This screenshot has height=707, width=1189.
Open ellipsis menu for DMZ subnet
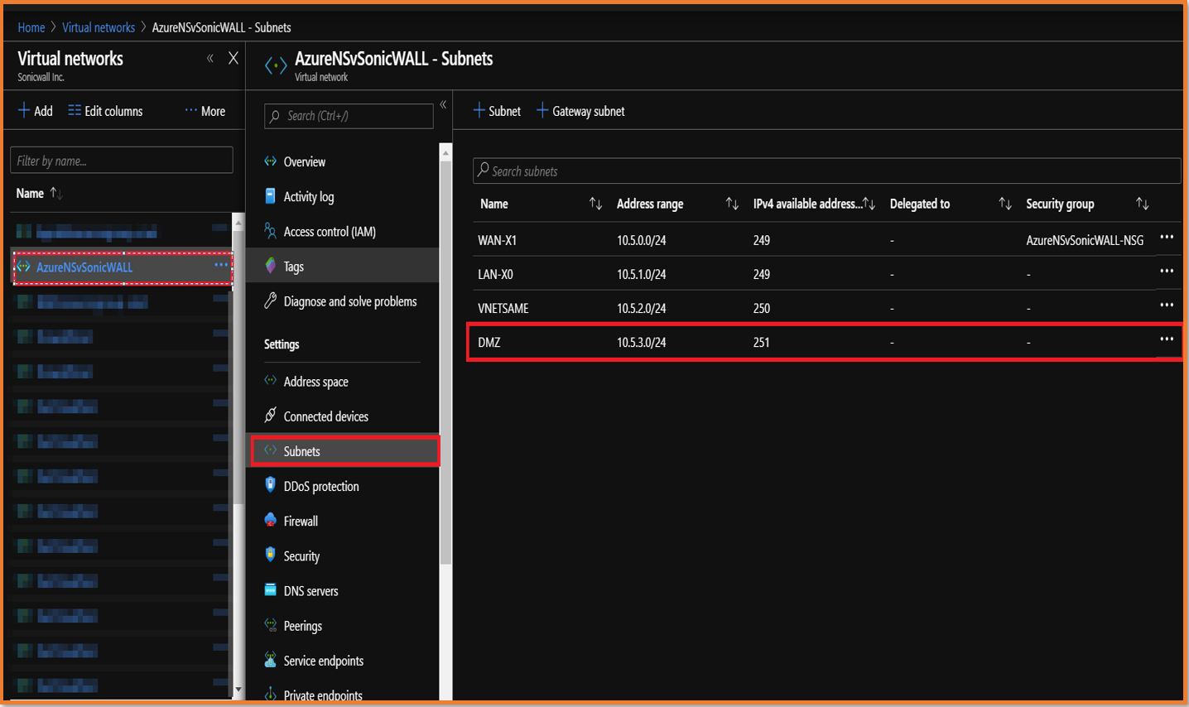point(1167,339)
